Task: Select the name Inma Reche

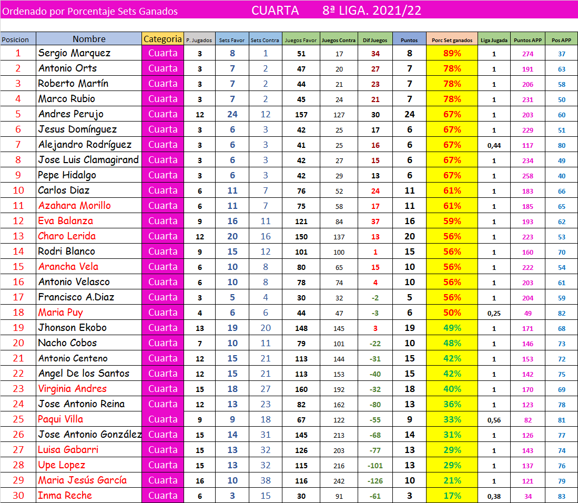Action: point(65,495)
